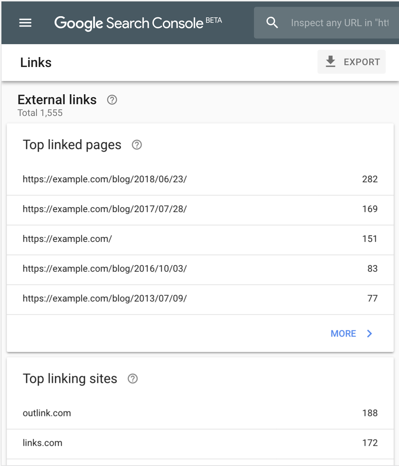Open help for External links
This screenshot has width=399, height=466.
point(112,100)
